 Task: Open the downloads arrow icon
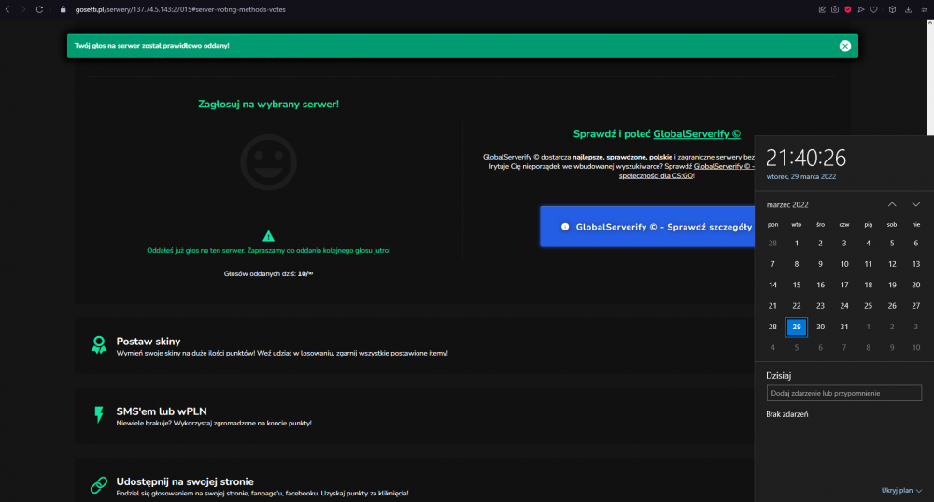coord(909,9)
